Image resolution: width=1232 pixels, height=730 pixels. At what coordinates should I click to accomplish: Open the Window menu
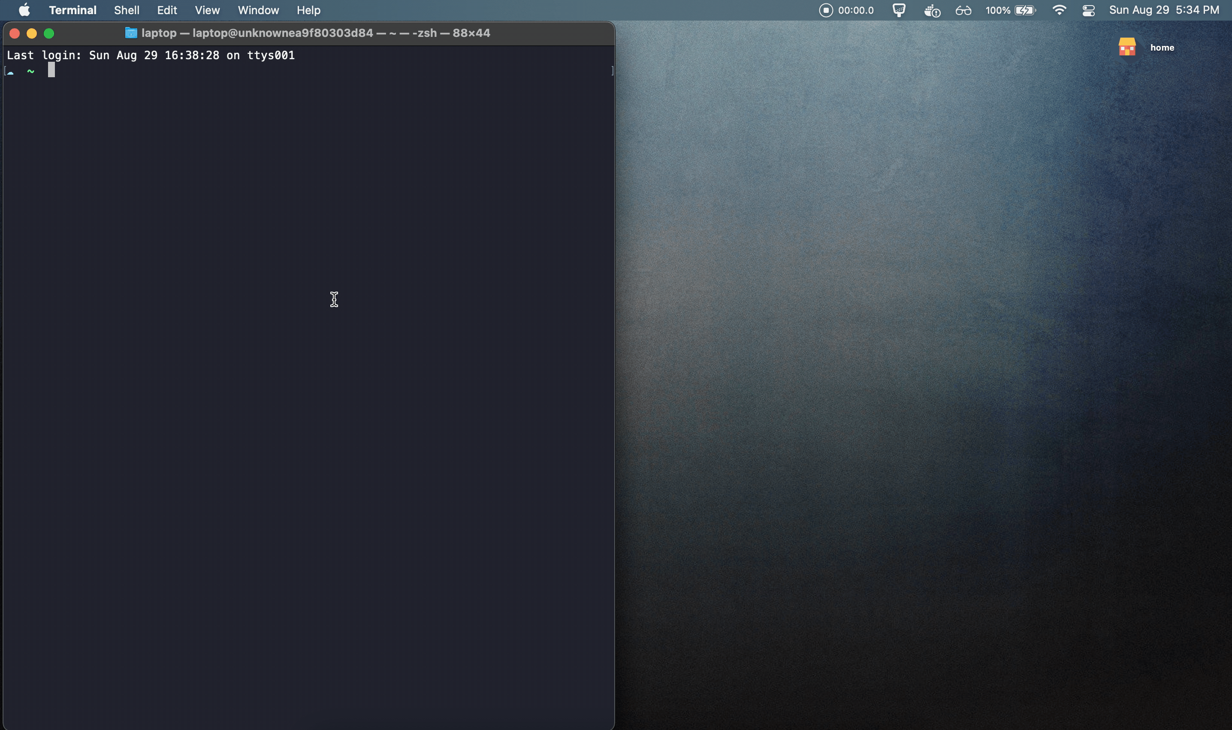(258, 10)
